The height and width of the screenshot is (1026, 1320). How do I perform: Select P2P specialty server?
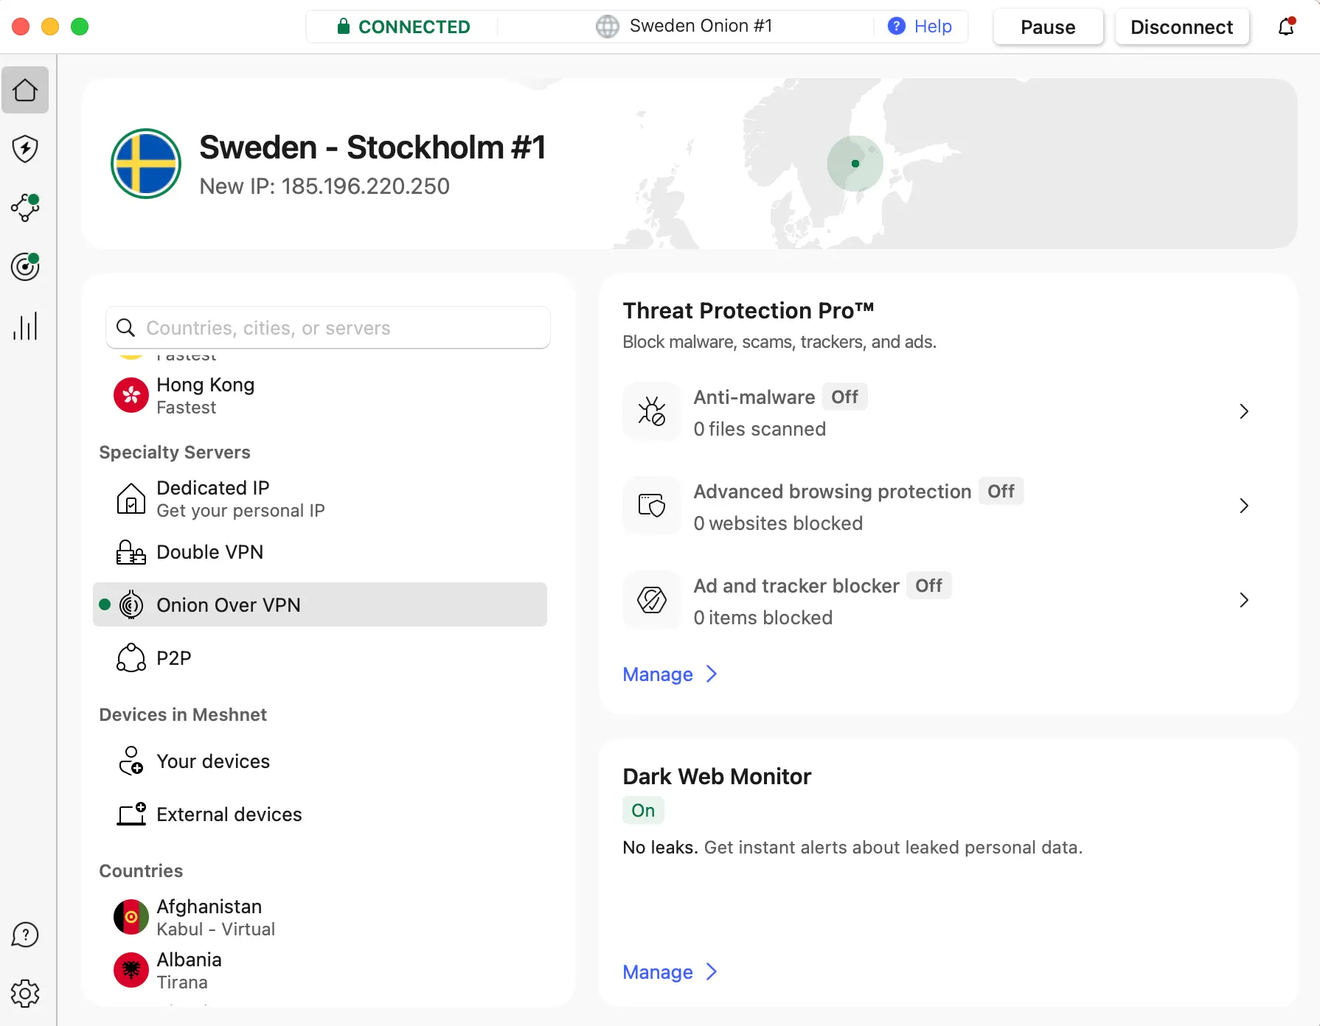point(174,658)
